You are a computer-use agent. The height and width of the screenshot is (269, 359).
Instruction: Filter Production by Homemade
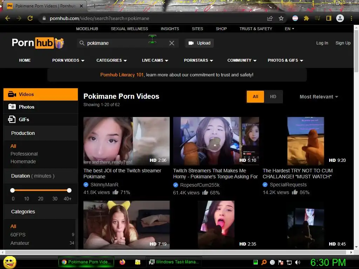pyautogui.click(x=23, y=161)
